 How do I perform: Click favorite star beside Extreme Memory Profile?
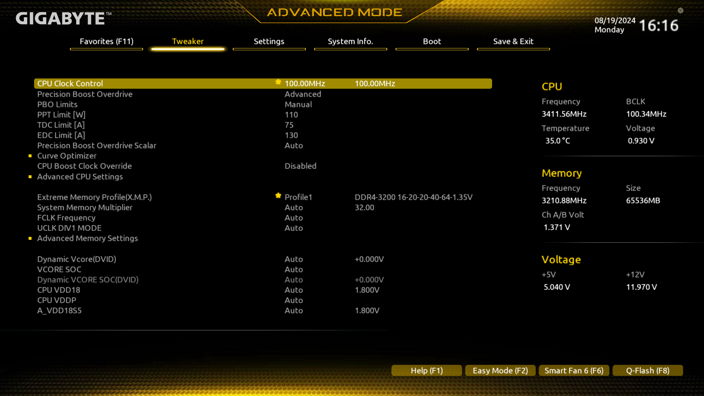(x=278, y=196)
